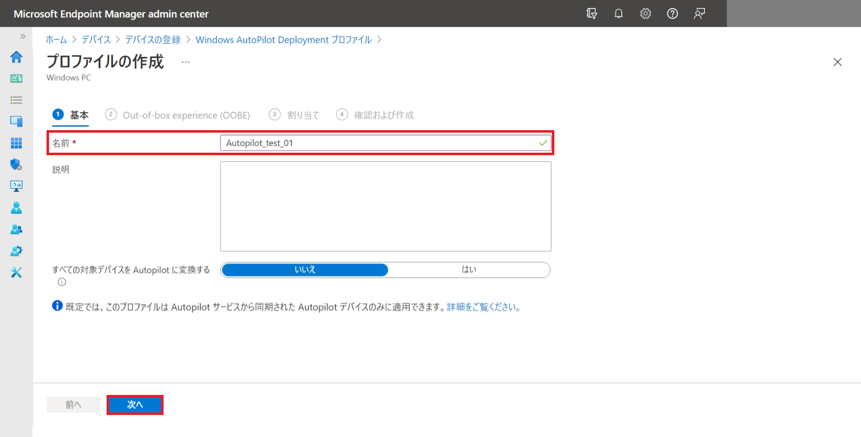The image size is (861, 437).
Task: Expand the left sidebar menu
Action: coord(23,36)
